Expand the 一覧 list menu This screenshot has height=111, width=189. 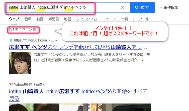125,19
